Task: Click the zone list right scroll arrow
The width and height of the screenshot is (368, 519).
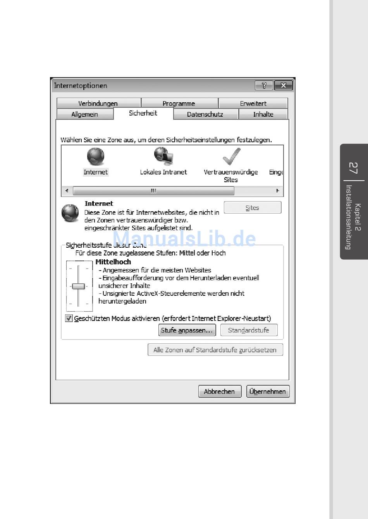Action: (x=277, y=191)
